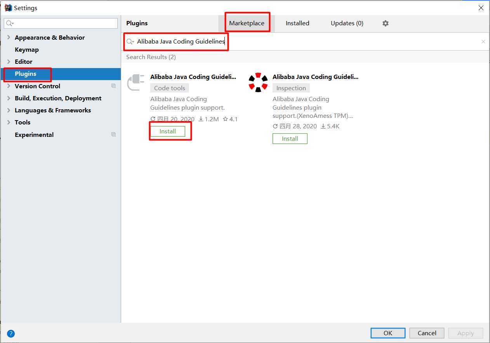Click the 1.2M downloads count
This screenshot has height=343, width=490.
[x=209, y=119]
